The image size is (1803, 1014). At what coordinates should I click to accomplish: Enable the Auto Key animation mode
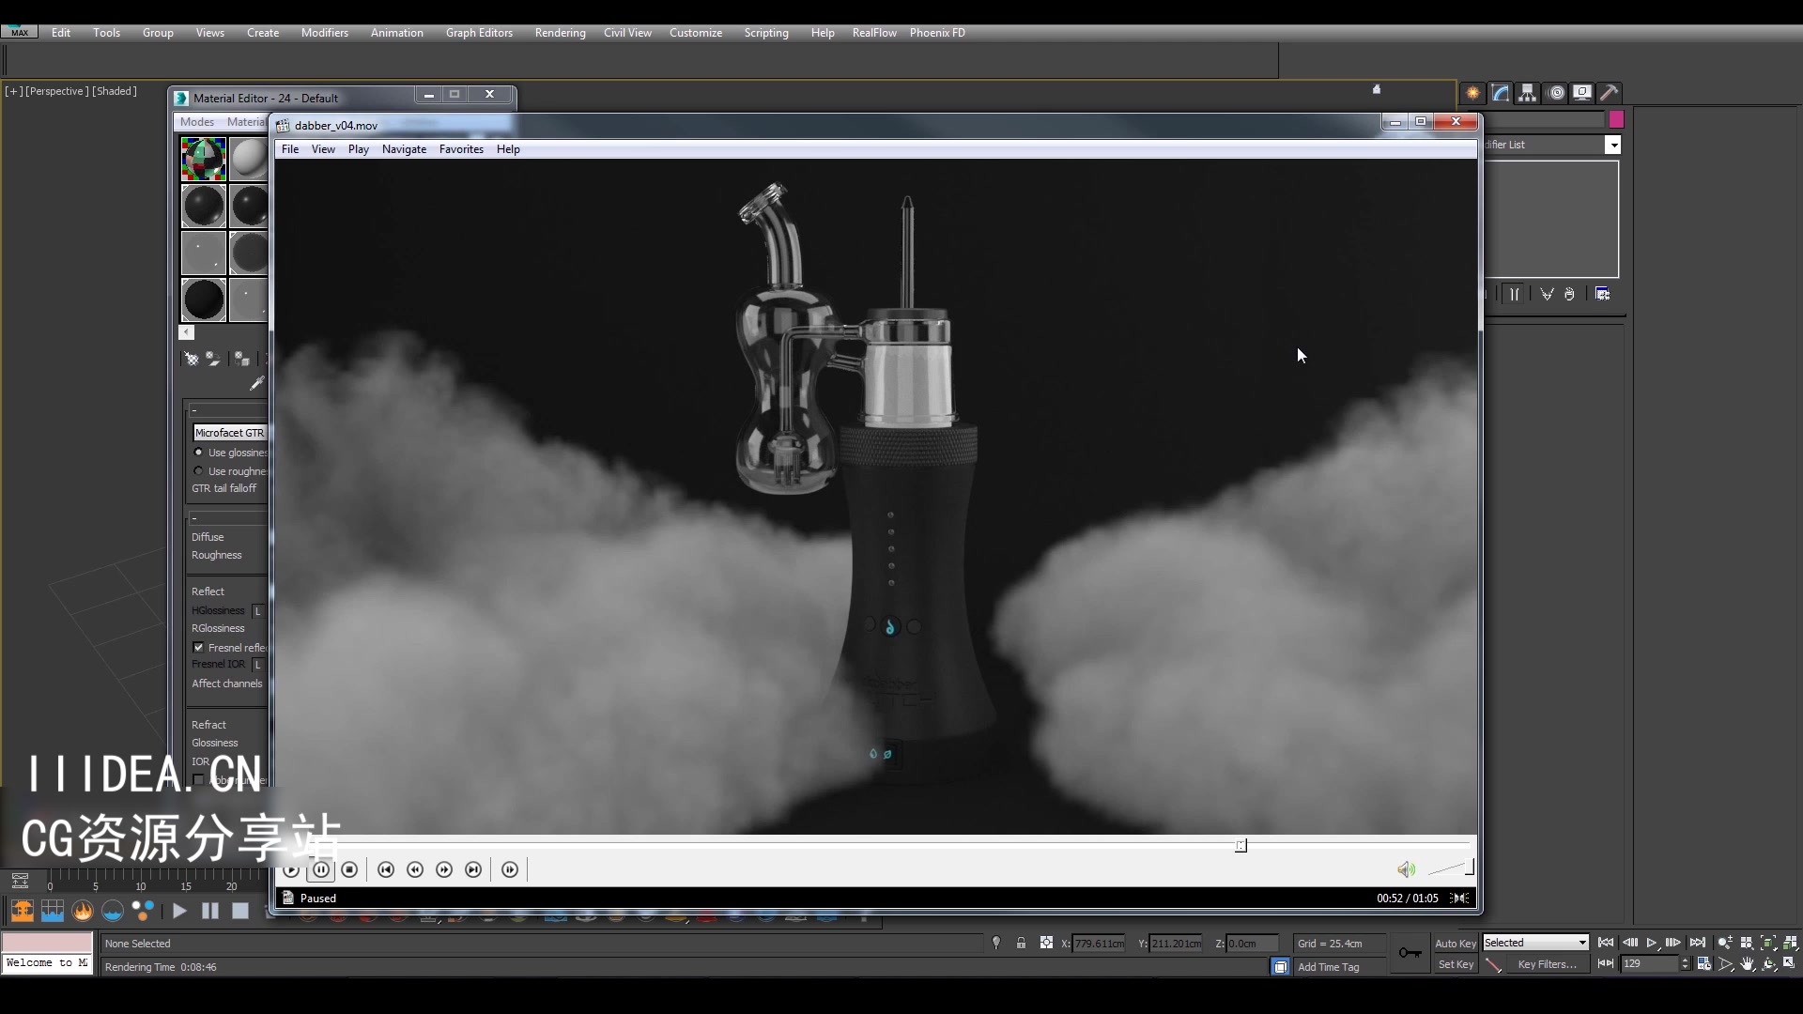point(1455,943)
